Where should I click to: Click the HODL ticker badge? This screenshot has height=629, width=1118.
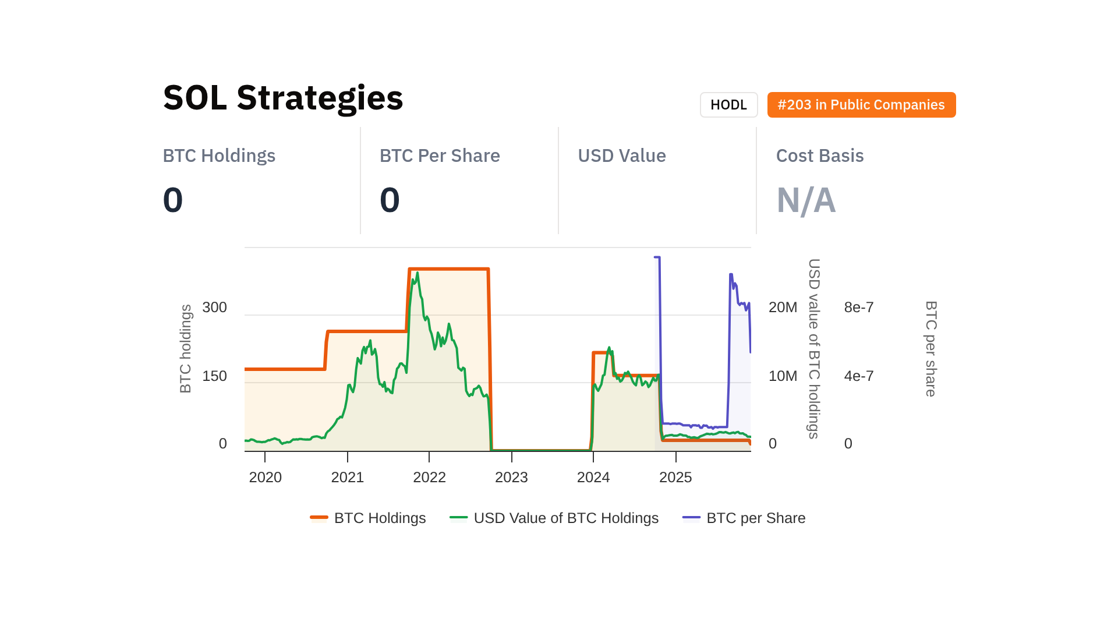tap(728, 105)
